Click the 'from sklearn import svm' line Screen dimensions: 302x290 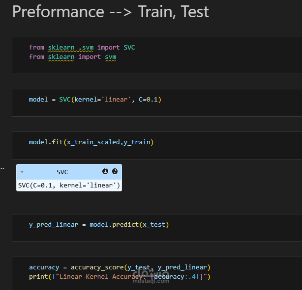(72, 56)
